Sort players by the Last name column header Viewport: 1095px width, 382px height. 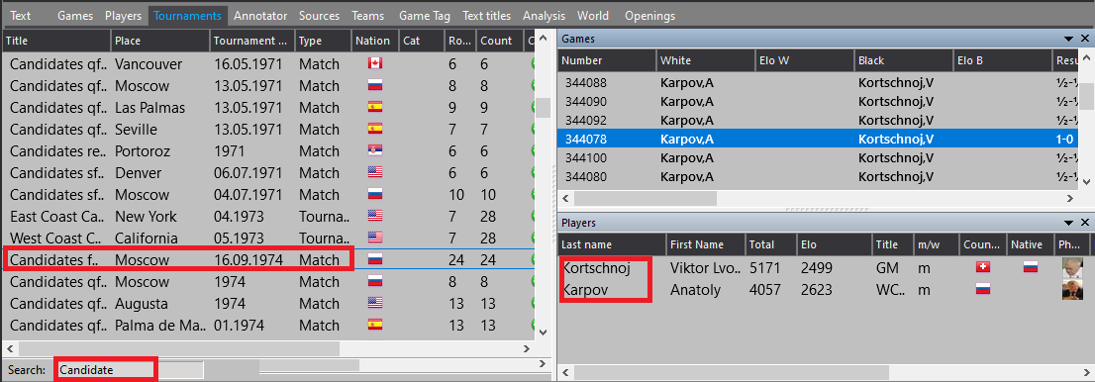tap(612, 244)
